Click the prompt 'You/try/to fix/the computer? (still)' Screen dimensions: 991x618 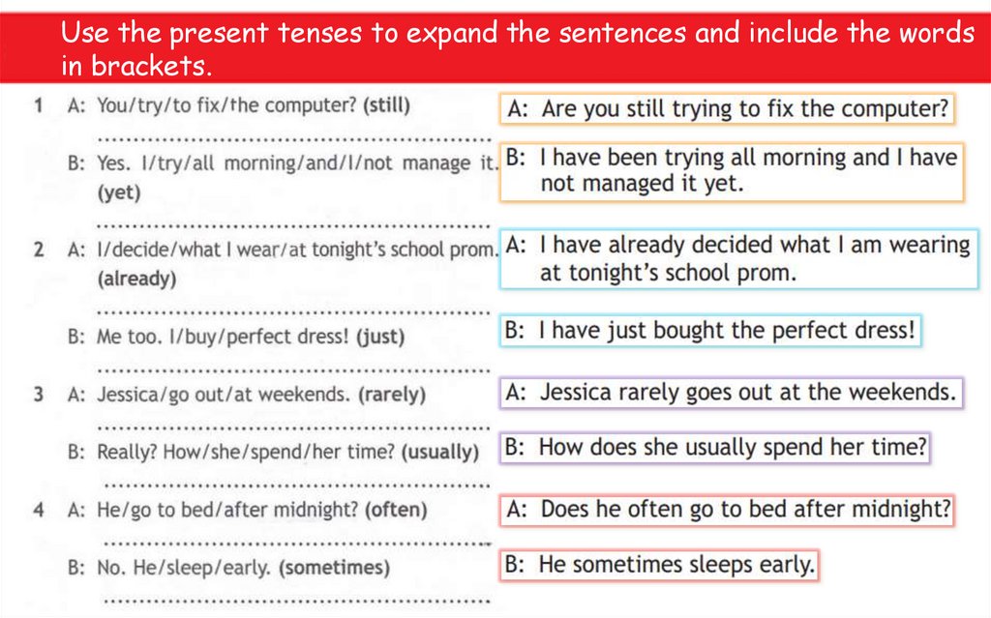(254, 105)
